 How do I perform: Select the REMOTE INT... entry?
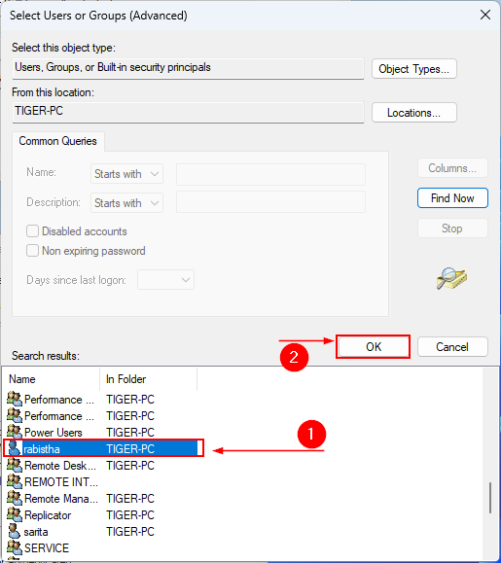(61, 482)
